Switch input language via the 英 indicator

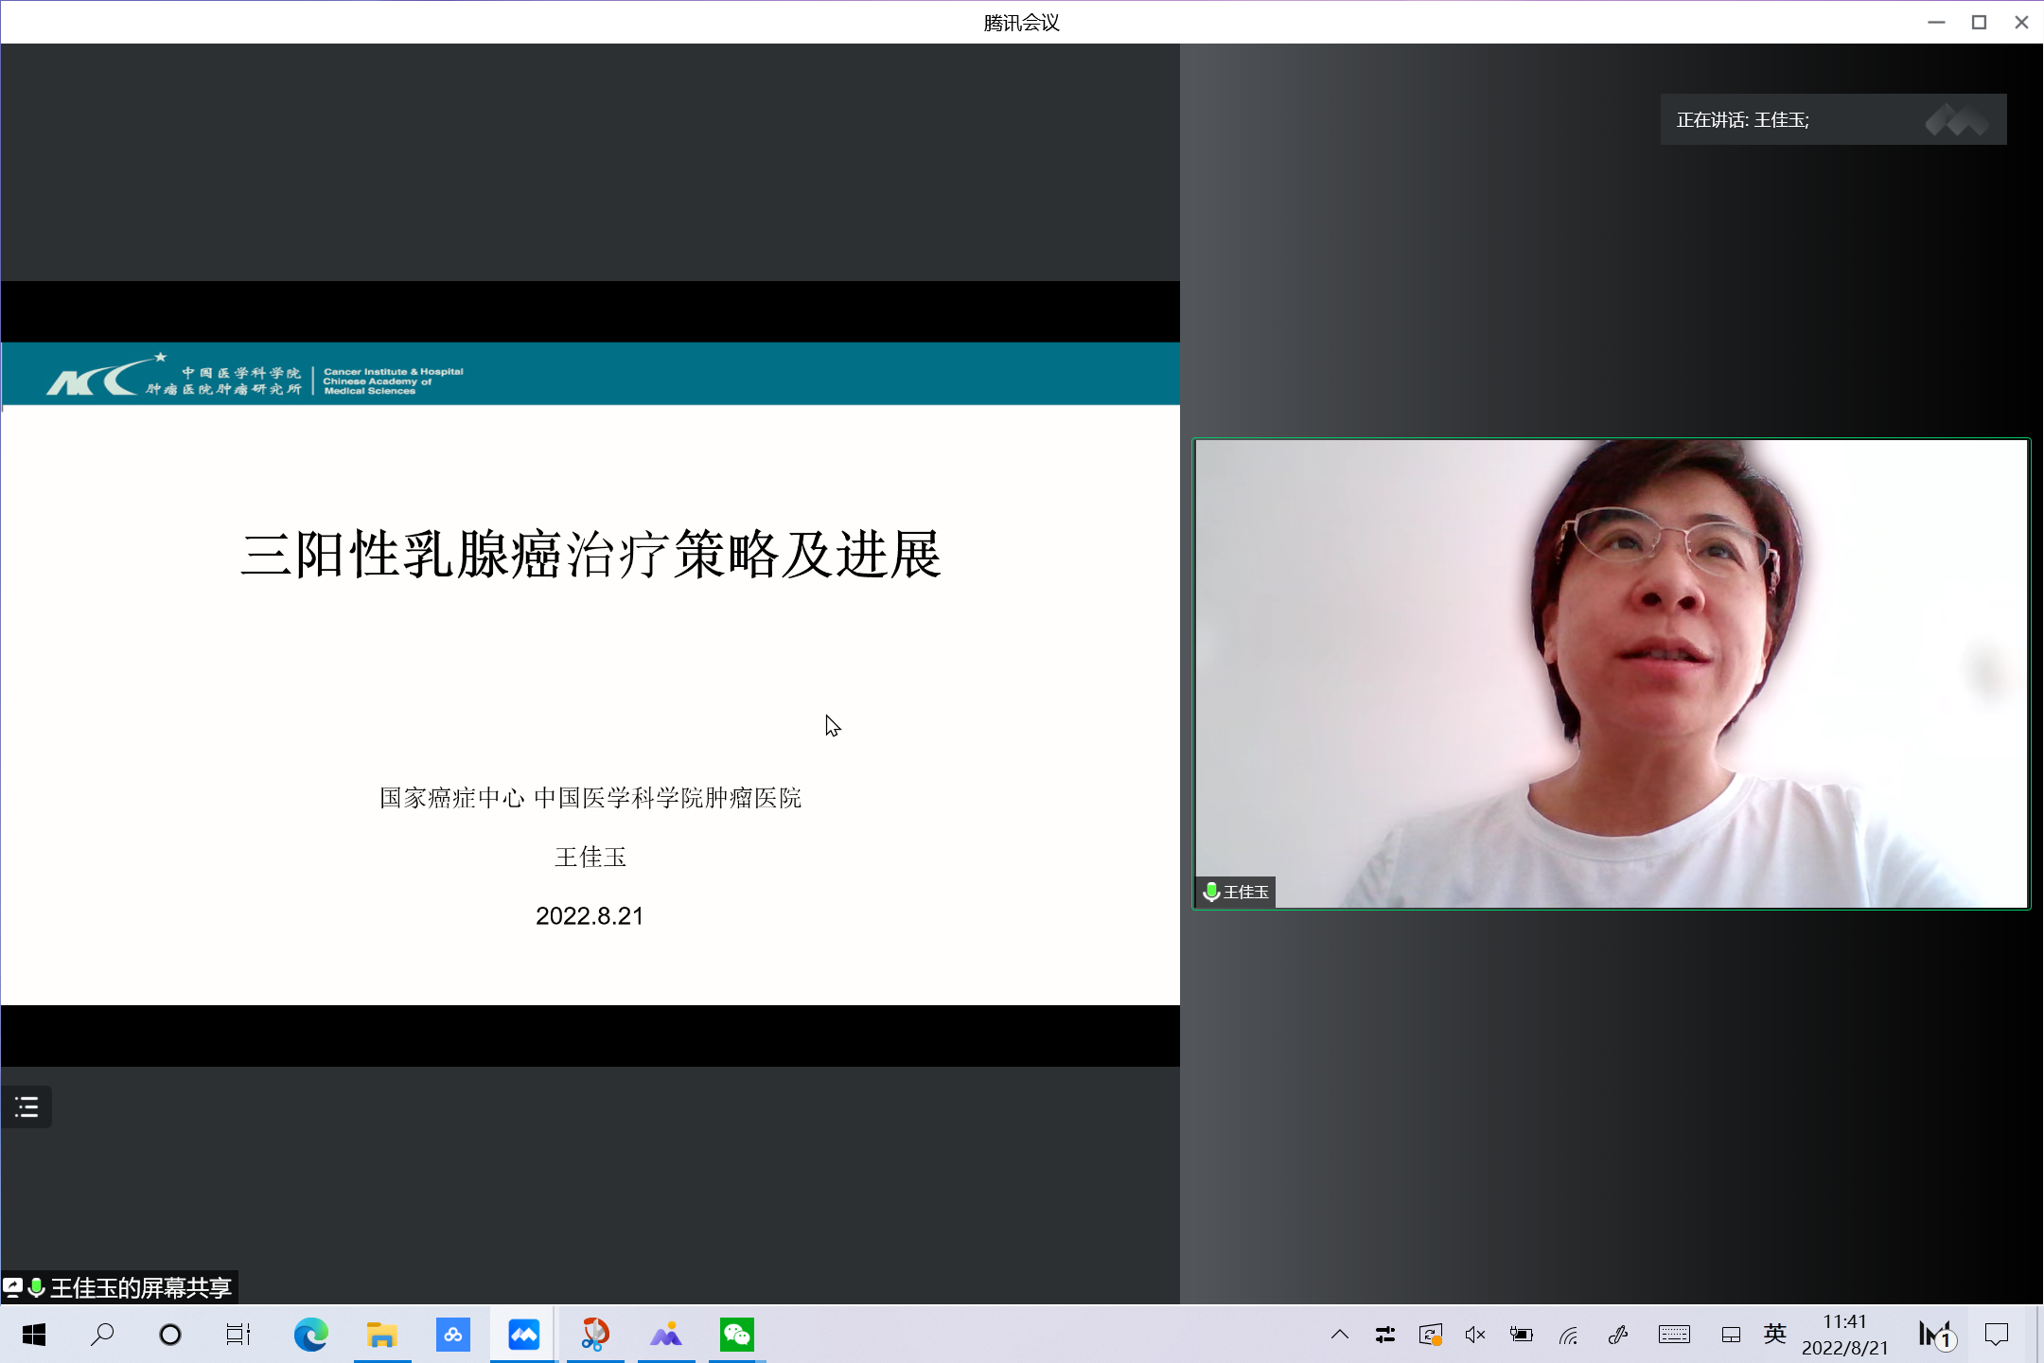point(1774,1335)
